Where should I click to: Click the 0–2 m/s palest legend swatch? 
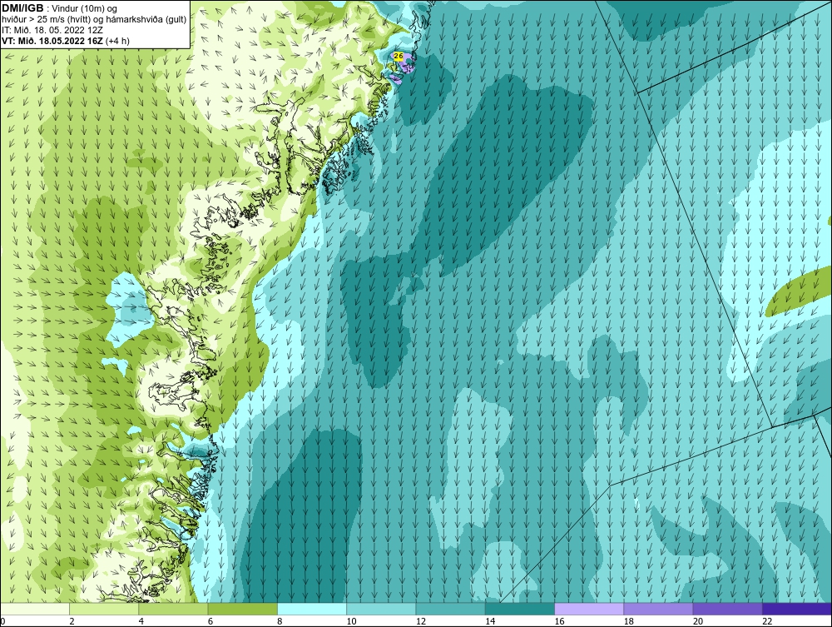coord(34,609)
